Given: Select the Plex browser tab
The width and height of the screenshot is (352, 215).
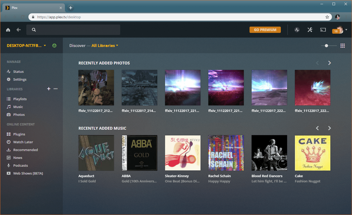Looking at the screenshot, I should click(34, 8).
